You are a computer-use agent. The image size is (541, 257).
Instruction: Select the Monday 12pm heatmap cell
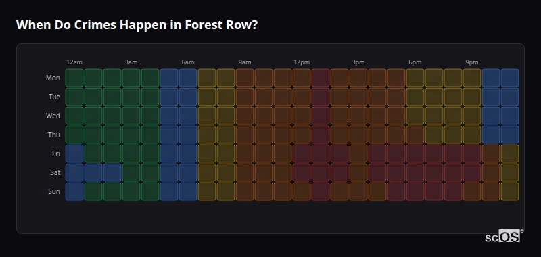pos(302,78)
